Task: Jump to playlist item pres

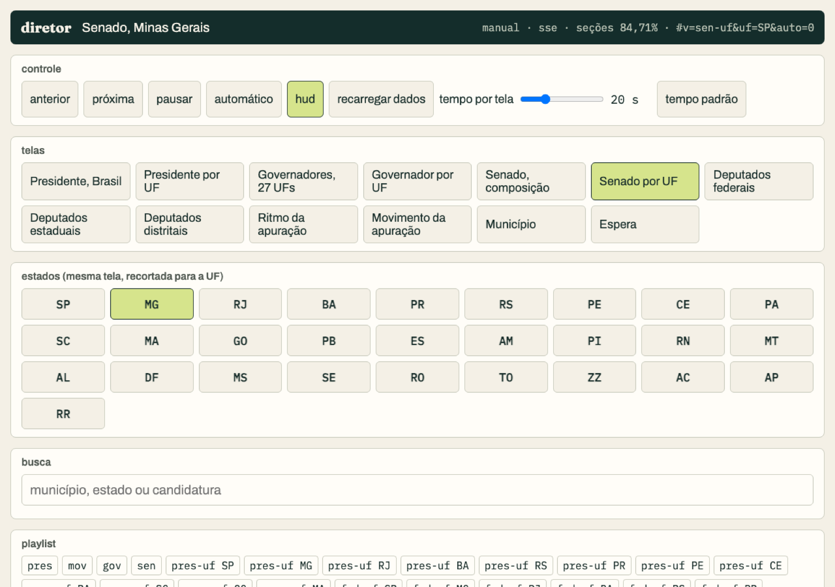Action: pyautogui.click(x=40, y=566)
